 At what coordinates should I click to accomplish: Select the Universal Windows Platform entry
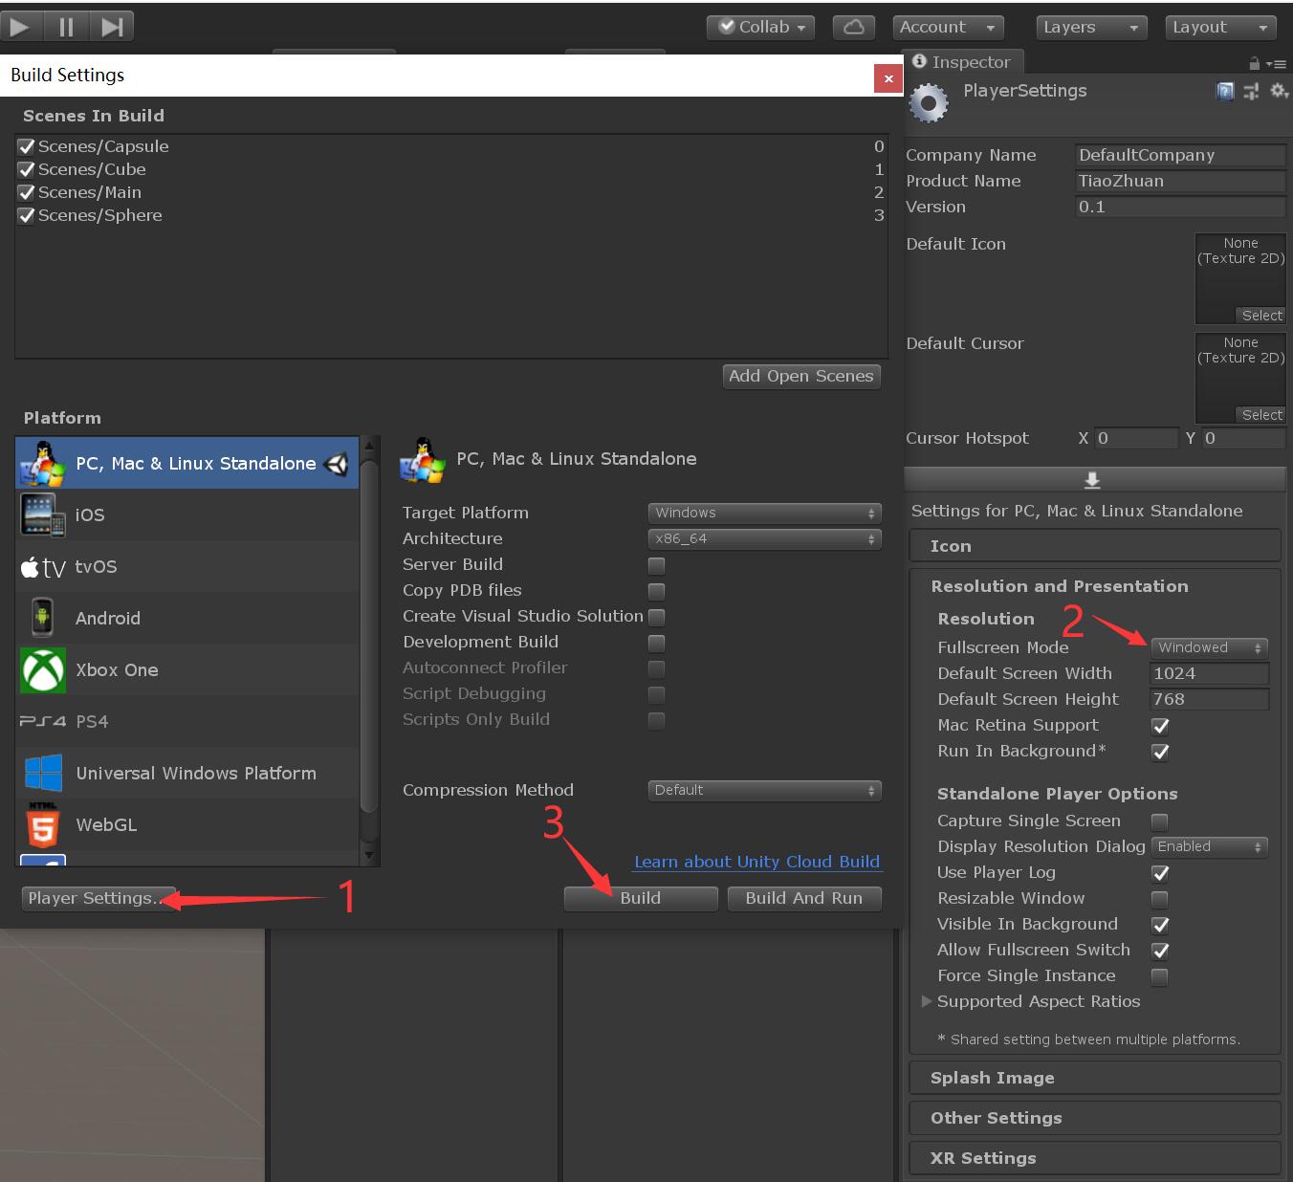[x=187, y=773]
